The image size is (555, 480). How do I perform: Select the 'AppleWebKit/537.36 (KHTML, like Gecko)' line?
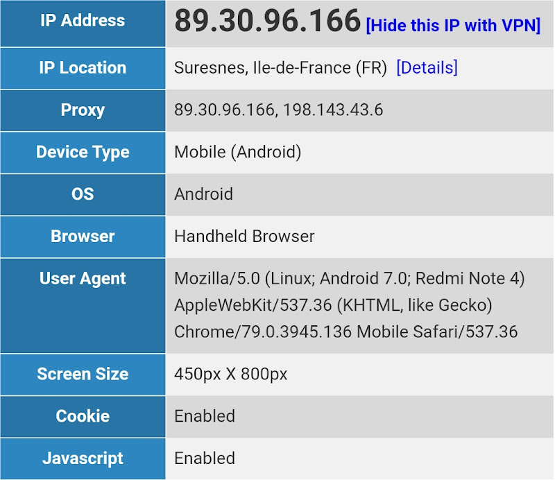point(334,305)
